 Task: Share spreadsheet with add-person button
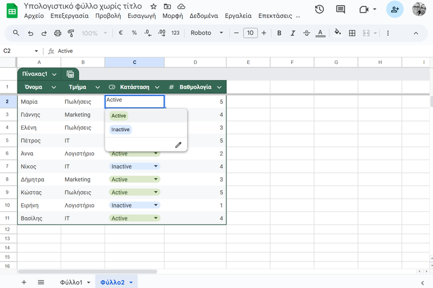point(395,9)
